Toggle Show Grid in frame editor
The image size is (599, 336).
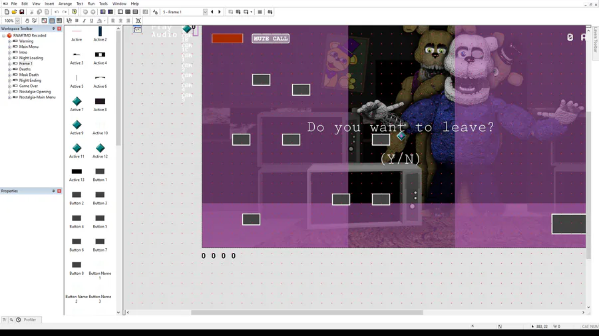[x=51, y=21]
